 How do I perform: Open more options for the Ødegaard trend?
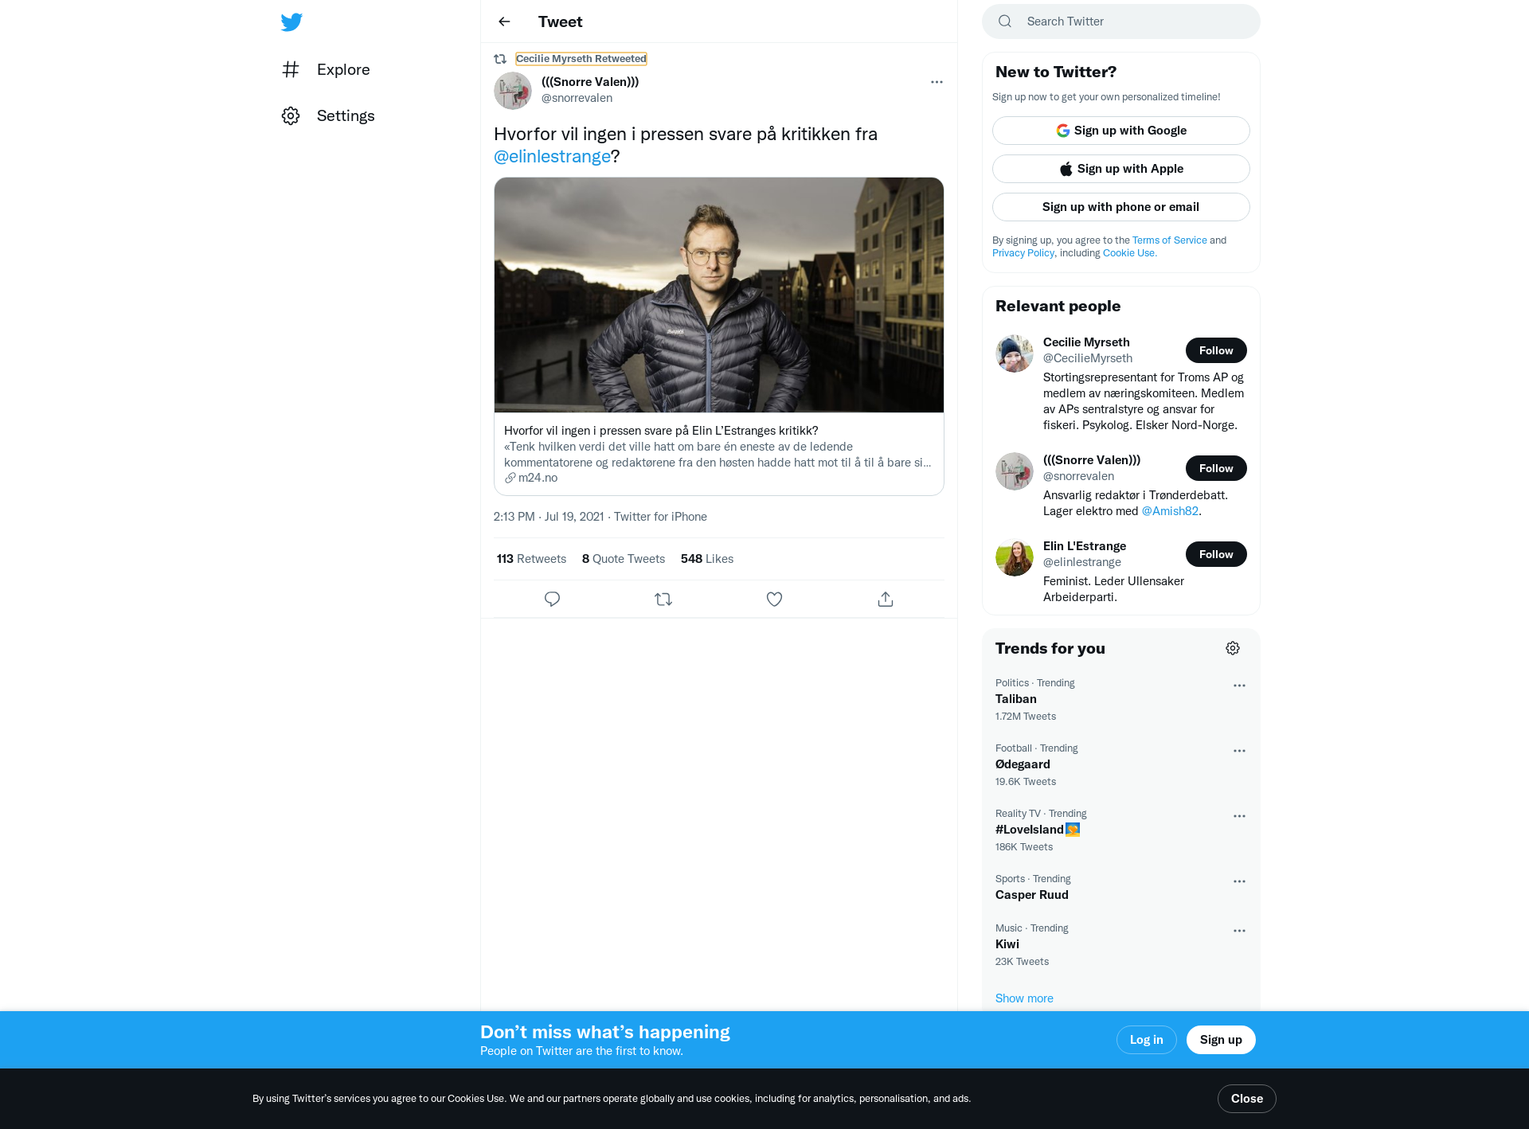tap(1239, 751)
